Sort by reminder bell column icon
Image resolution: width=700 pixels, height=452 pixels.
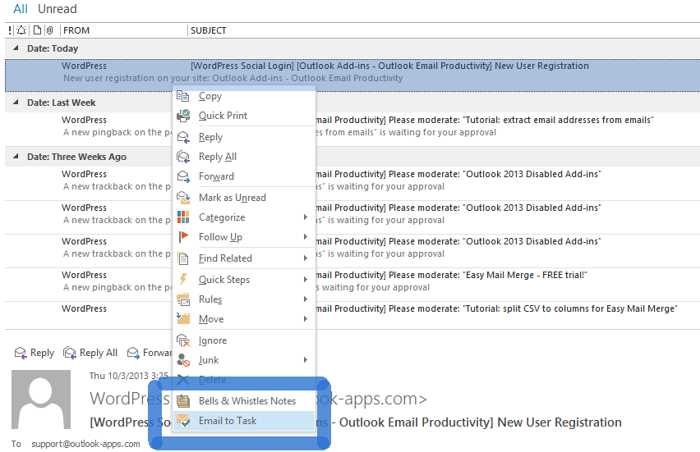tap(21, 30)
